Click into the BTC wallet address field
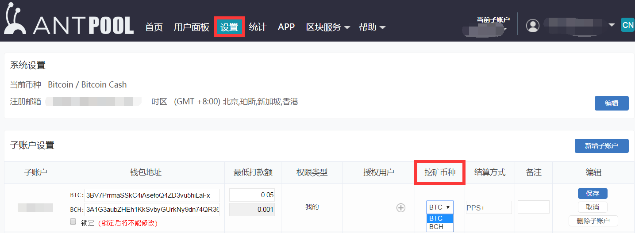Viewport: 635px width, 233px height. coord(152,195)
